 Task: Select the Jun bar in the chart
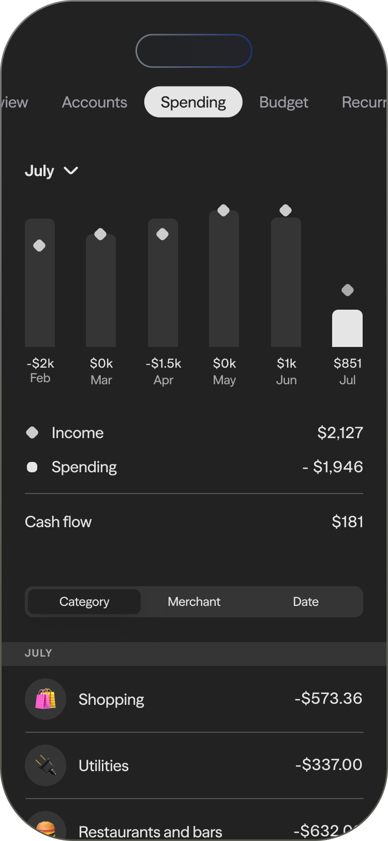(286, 282)
